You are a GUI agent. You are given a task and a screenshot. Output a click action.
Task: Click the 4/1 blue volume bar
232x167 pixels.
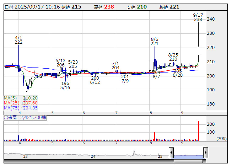point(18,138)
